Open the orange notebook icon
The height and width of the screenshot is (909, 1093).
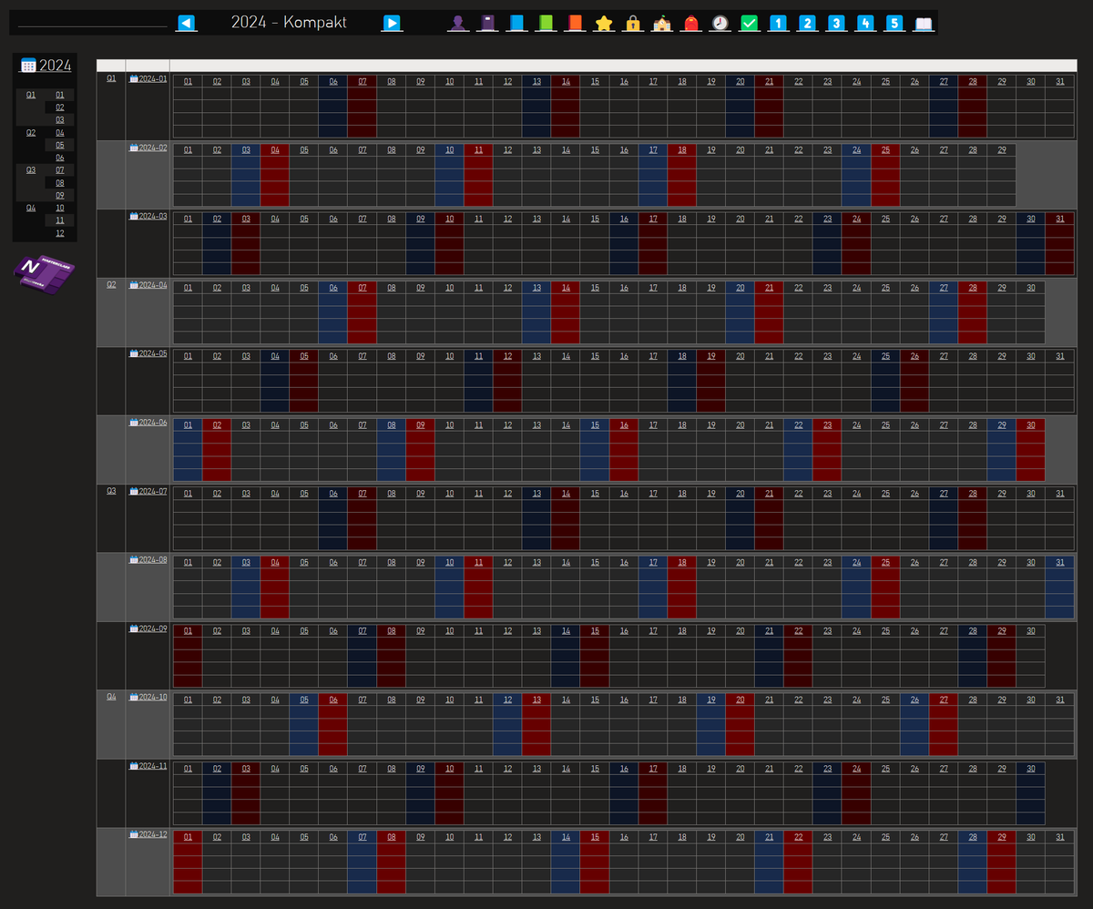[574, 23]
